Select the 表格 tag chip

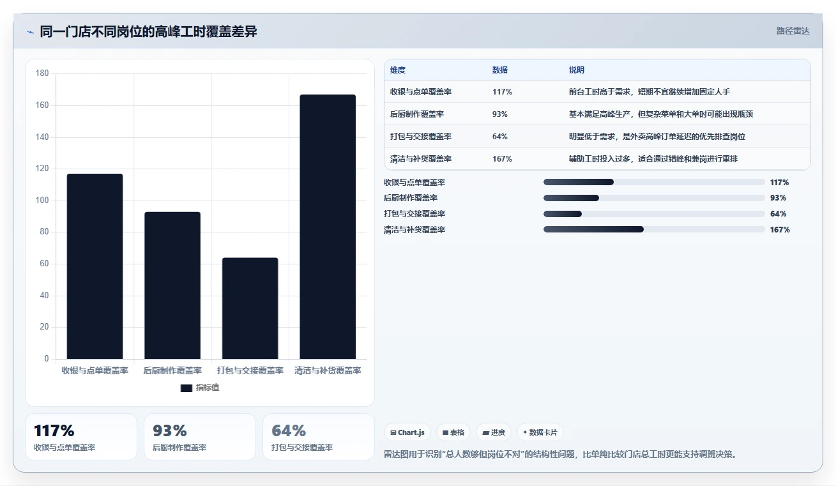453,432
